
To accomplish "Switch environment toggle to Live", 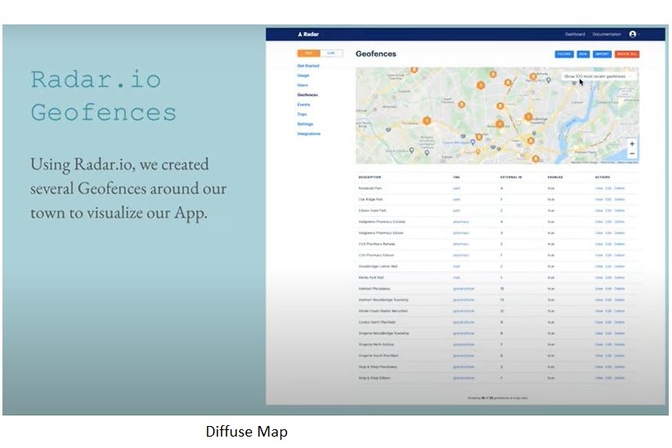I will pyautogui.click(x=331, y=53).
